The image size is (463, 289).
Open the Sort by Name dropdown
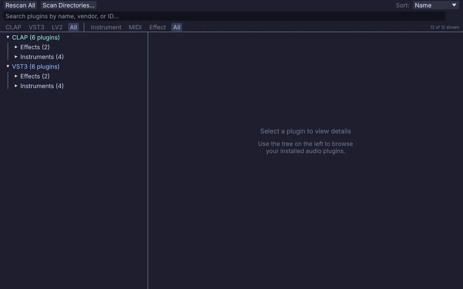pyautogui.click(x=436, y=5)
